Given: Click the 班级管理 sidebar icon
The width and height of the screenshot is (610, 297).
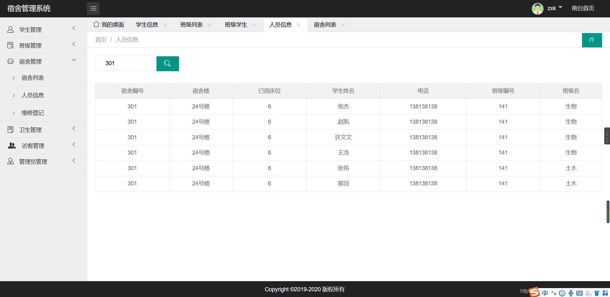Looking at the screenshot, I should point(10,45).
